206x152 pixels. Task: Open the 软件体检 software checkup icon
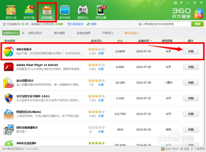(65, 12)
